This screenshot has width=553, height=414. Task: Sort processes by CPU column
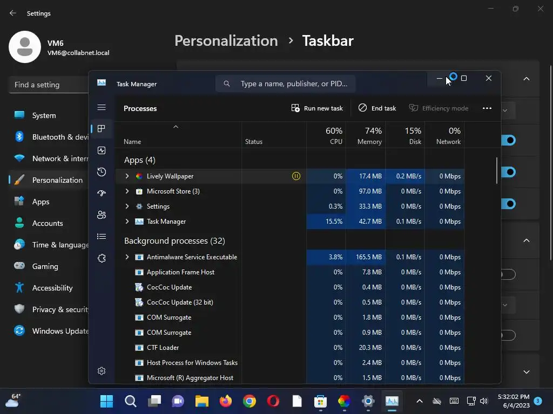pos(326,135)
